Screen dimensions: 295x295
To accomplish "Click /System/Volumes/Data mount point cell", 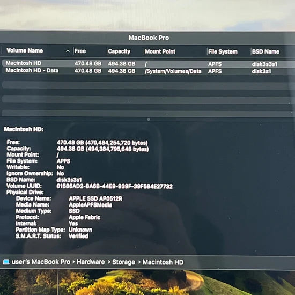I will 173,71.
